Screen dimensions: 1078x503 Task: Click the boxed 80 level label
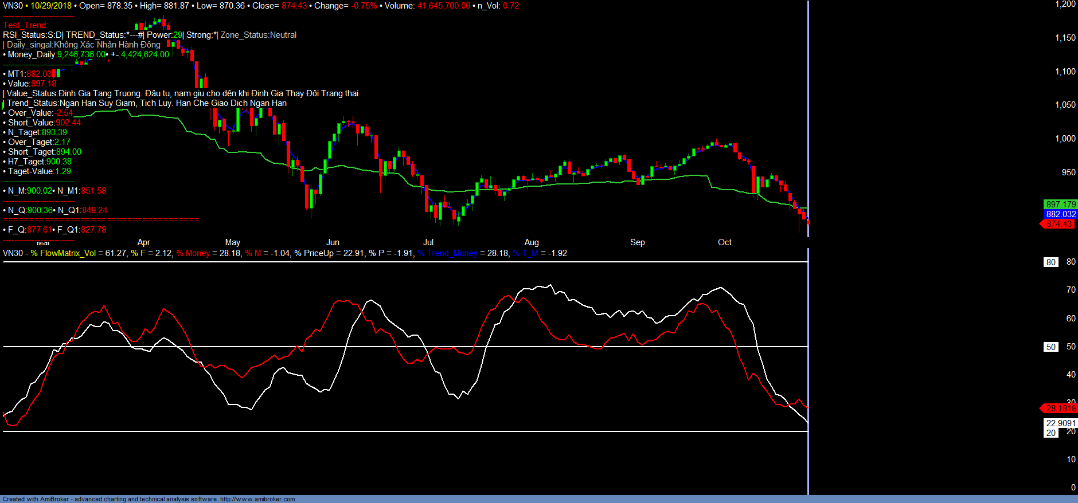pos(1050,262)
